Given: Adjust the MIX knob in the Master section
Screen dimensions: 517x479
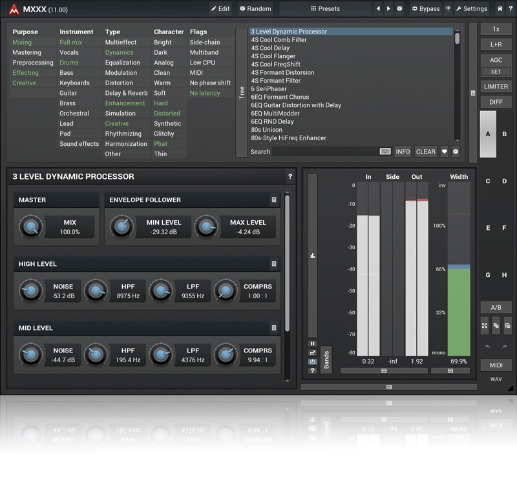Looking at the screenshot, I should click(x=30, y=227).
